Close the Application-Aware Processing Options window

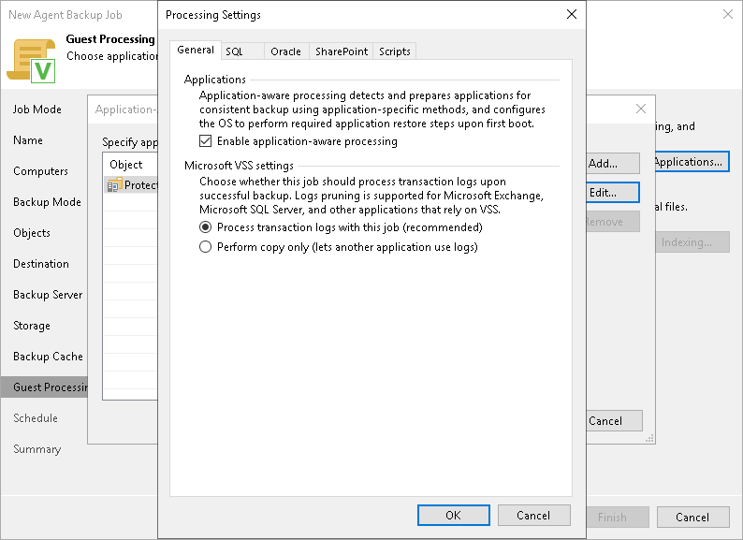641,109
